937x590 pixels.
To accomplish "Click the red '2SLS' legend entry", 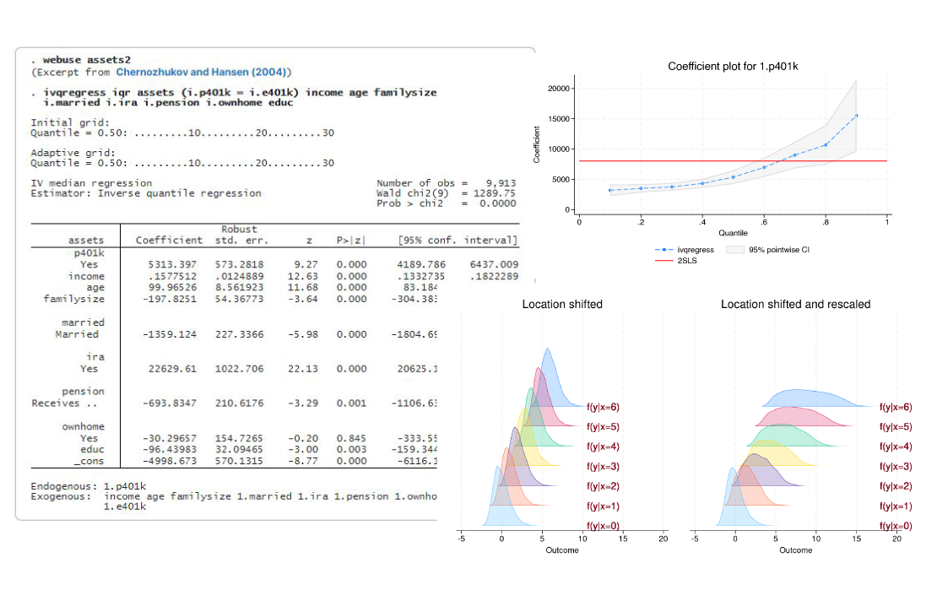I will click(676, 261).
